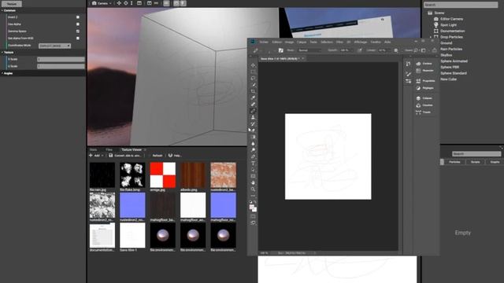504x283 pixels.
Task: Select the Rectangular Marquee tool
Action: (x=254, y=72)
